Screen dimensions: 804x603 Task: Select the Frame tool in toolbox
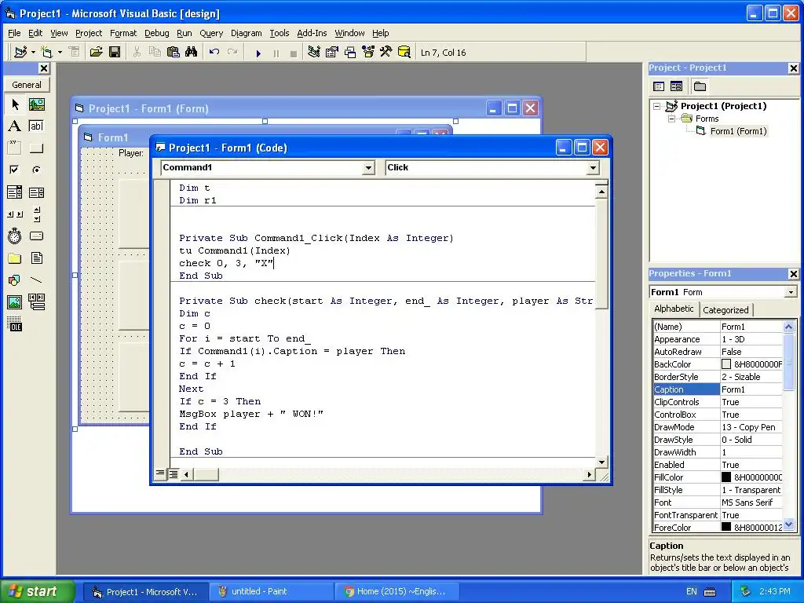[x=15, y=148]
